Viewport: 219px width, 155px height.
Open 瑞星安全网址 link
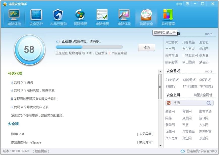coord(203,95)
